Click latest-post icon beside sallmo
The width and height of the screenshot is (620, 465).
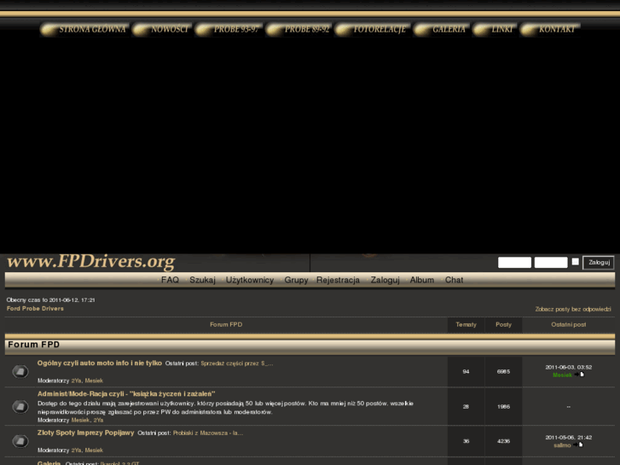578,445
